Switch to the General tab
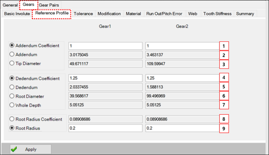Image resolution: width=269 pixels, height=155 pixels. [x=10, y=5]
